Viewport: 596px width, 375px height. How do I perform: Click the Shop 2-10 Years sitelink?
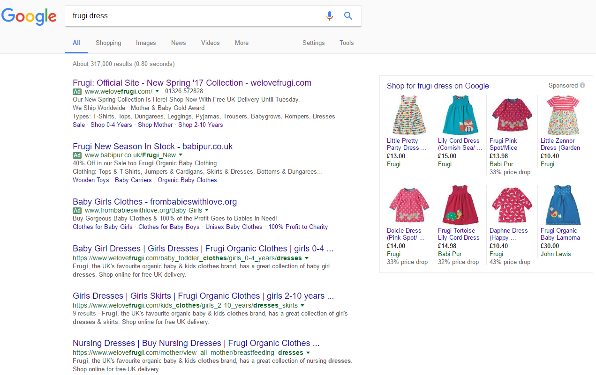pos(200,125)
